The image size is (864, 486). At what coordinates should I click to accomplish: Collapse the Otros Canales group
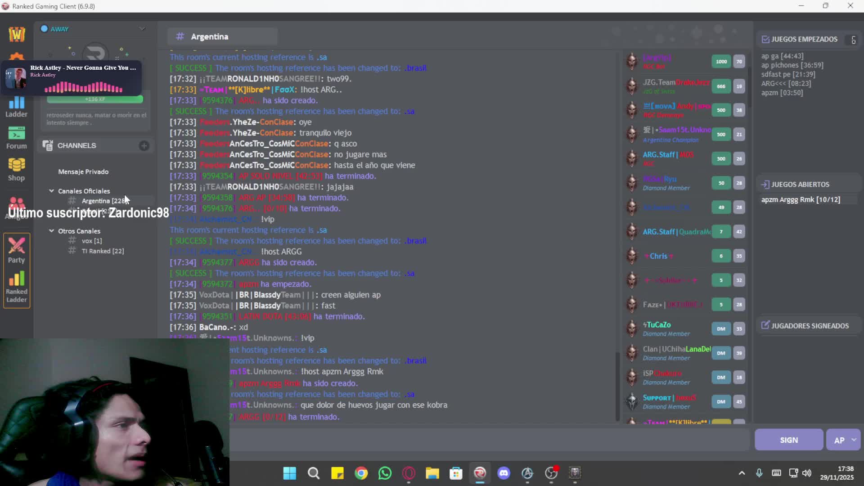coord(51,231)
